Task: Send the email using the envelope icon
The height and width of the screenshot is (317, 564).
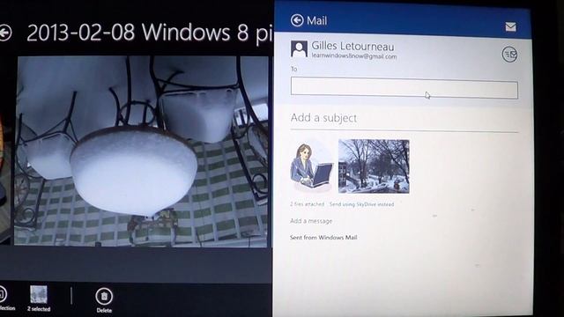Action: coord(510,27)
